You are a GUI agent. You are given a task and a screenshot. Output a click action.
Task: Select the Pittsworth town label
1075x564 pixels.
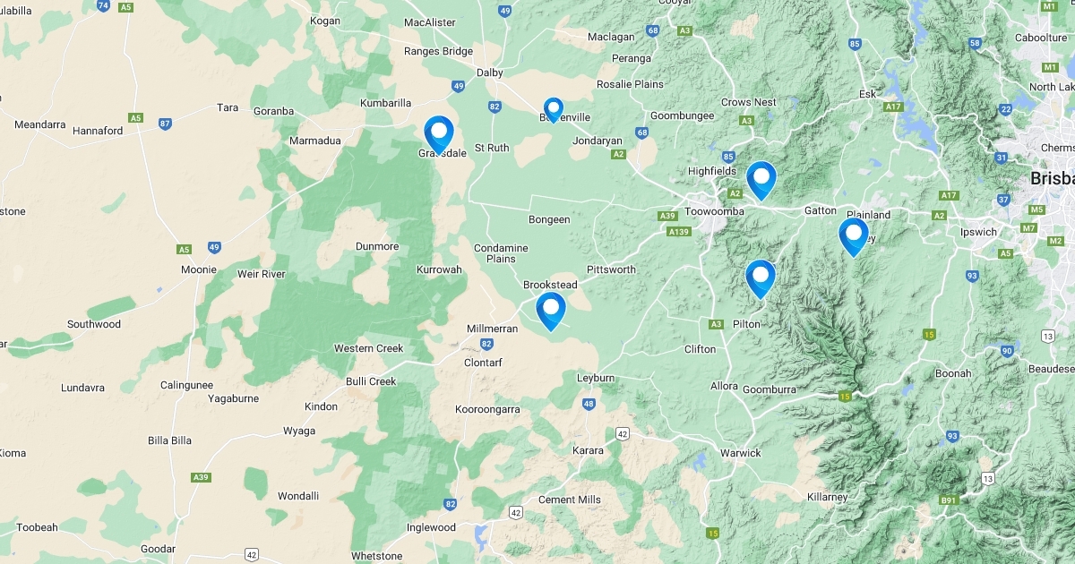pyautogui.click(x=611, y=269)
